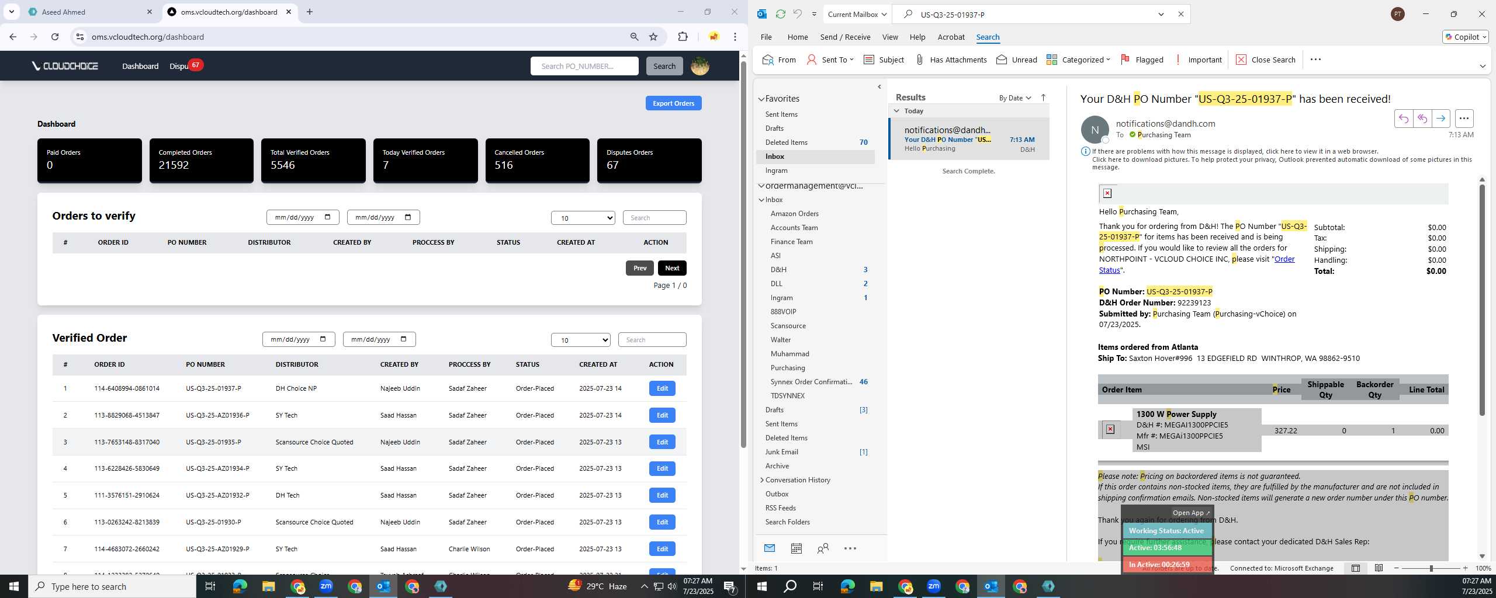The image size is (1496, 598).
Task: Click Reply arrow on the D&H email
Action: point(1403,119)
